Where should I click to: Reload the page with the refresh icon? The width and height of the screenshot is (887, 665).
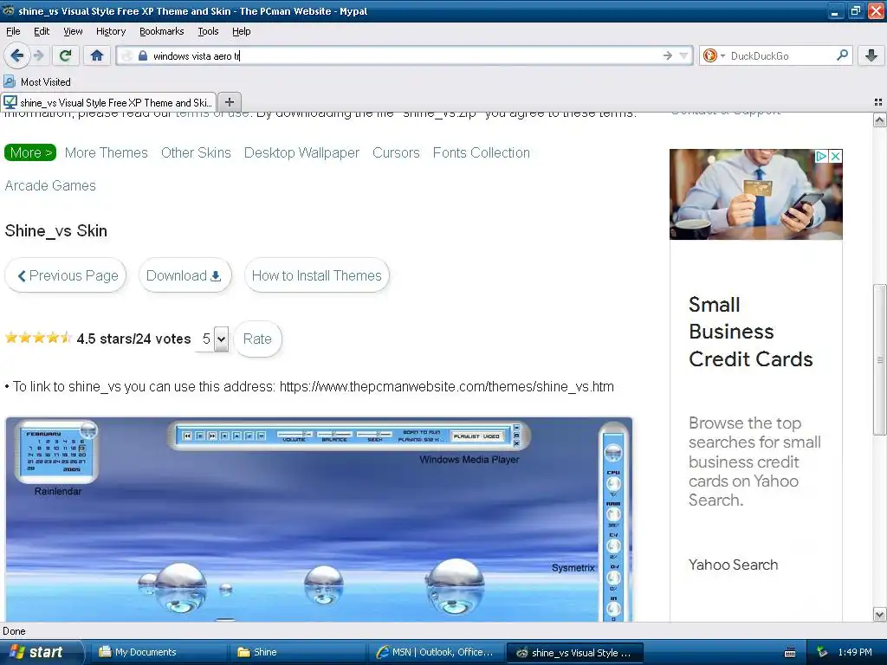point(65,55)
